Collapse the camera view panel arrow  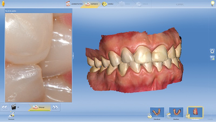(x=73, y=56)
